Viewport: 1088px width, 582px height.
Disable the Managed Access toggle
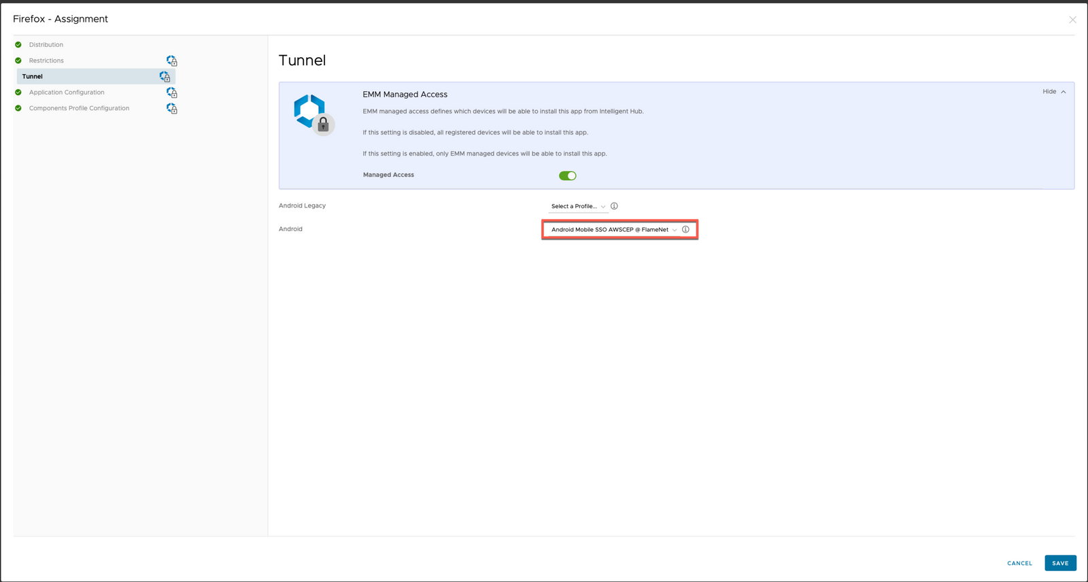568,175
